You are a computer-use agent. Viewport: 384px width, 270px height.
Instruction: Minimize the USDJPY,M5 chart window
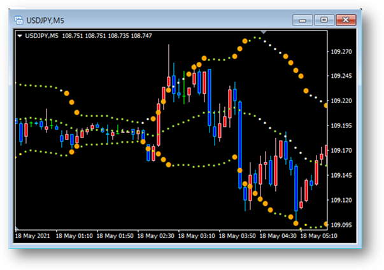pos(302,20)
